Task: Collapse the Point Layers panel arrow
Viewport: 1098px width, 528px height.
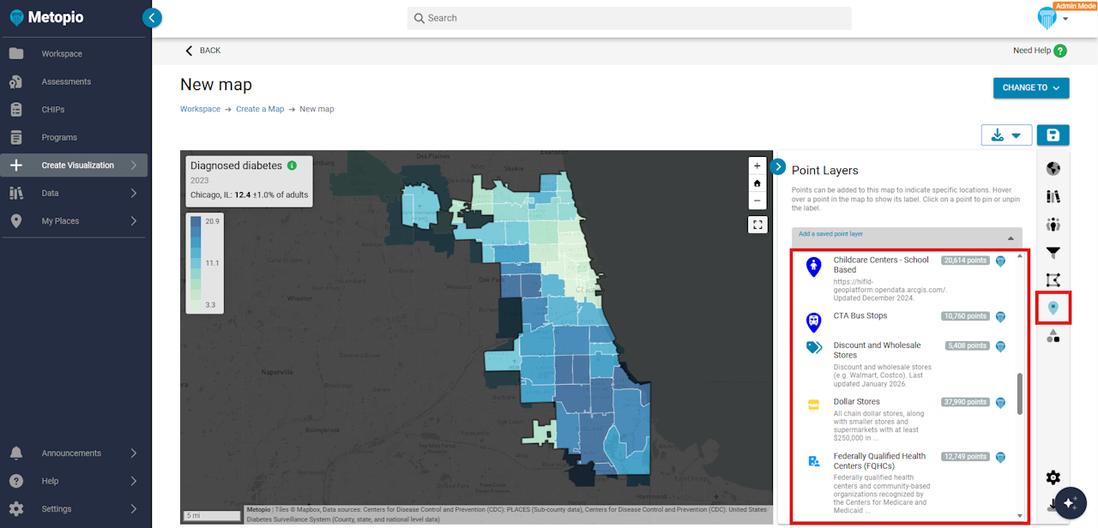Action: pyautogui.click(x=778, y=166)
